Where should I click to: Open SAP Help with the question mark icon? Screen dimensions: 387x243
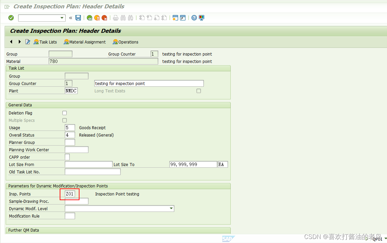coord(194,18)
